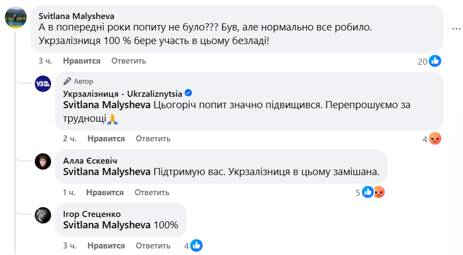Image resolution: width=463 pixels, height=255 pixels.
Task: Click Алла Єскевіч's name link
Action: tap(90, 161)
